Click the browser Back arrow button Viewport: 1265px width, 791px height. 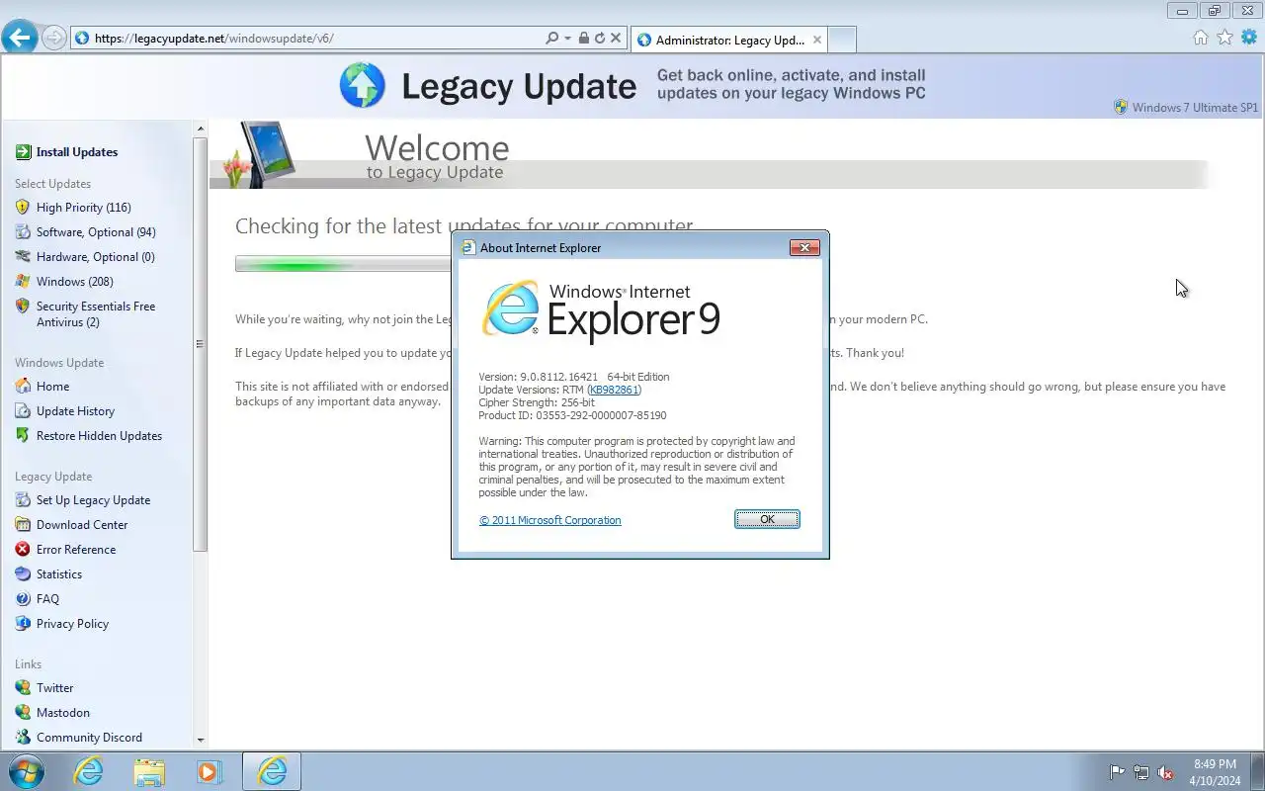pos(20,38)
